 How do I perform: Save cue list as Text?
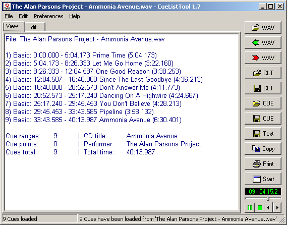pyautogui.click(x=263, y=134)
